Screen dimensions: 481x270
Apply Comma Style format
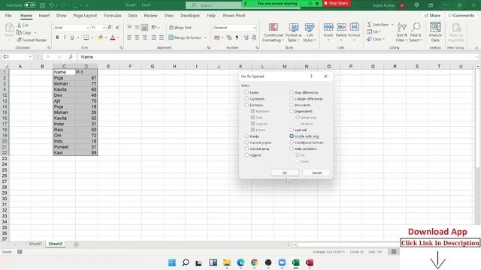[237, 37]
